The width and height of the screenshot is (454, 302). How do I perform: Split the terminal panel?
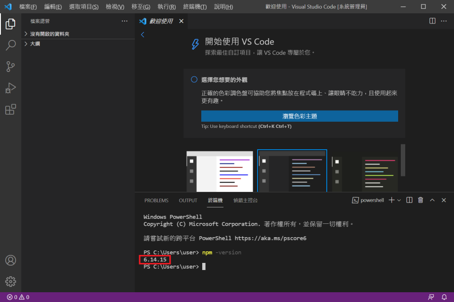[409, 200]
